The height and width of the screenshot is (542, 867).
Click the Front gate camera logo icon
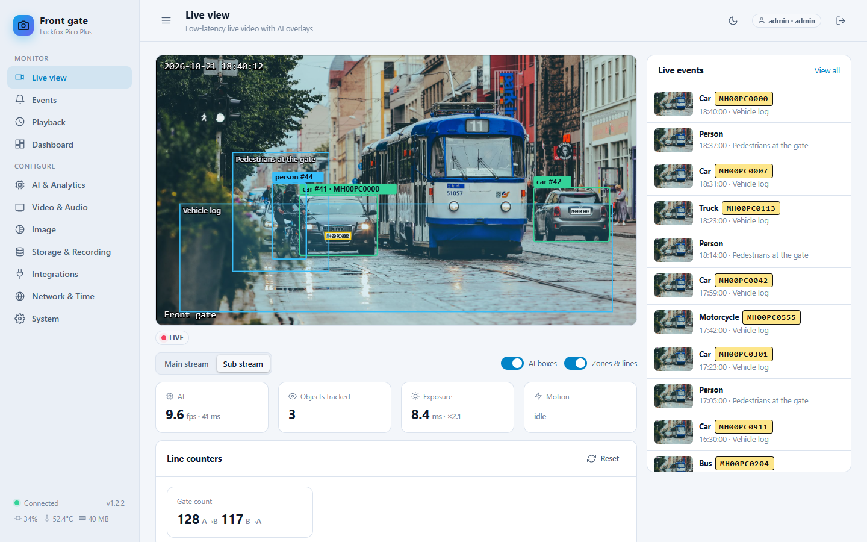pyautogui.click(x=23, y=25)
